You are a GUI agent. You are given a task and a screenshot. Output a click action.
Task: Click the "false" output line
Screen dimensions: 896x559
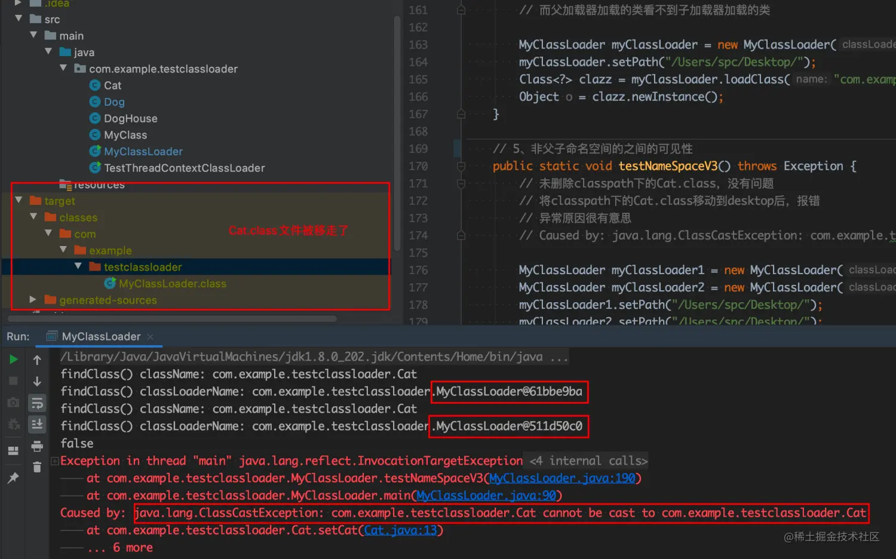coord(76,444)
